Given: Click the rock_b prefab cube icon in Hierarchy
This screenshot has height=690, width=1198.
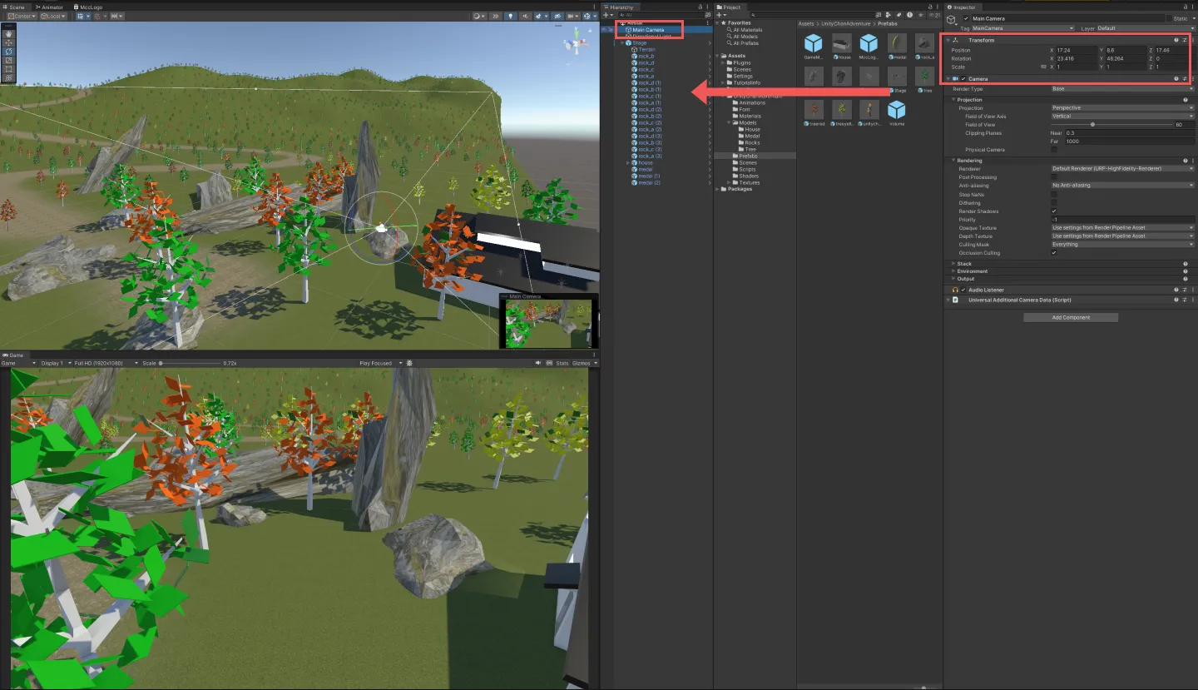Looking at the screenshot, I should point(634,57).
